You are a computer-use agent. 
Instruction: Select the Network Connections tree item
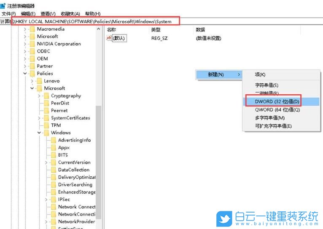point(77,207)
